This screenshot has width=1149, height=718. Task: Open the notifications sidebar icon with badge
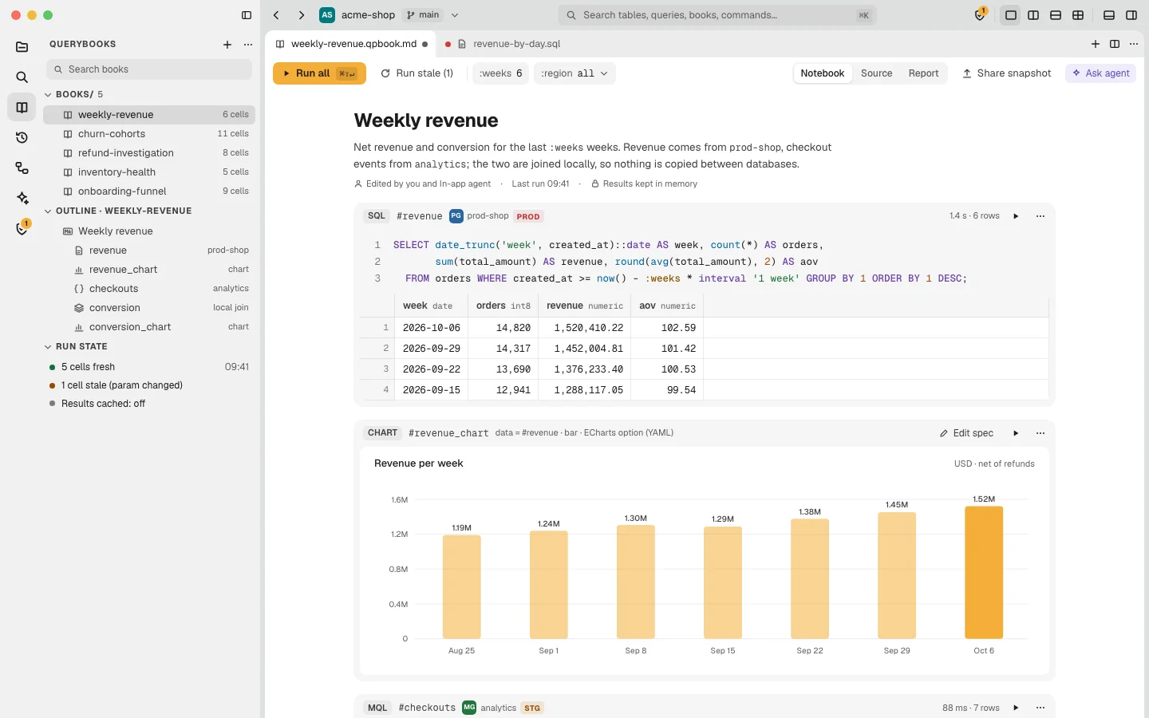point(22,229)
